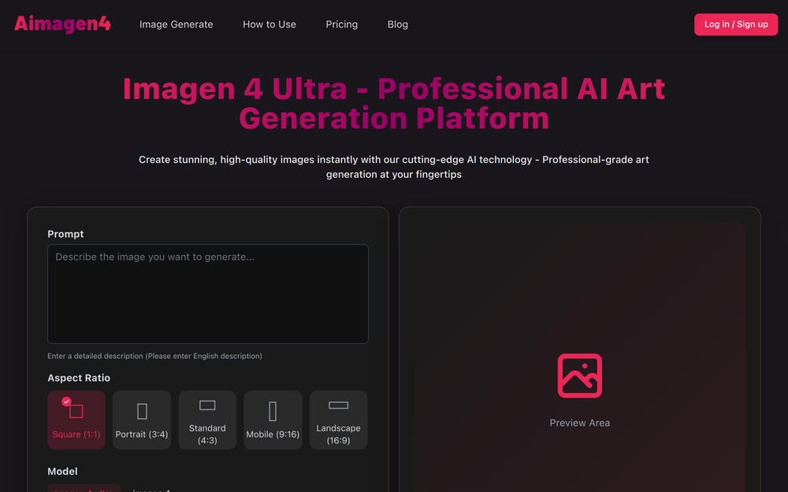Select the Square (1:1) ratio icon
The width and height of the screenshot is (788, 492).
tap(76, 410)
